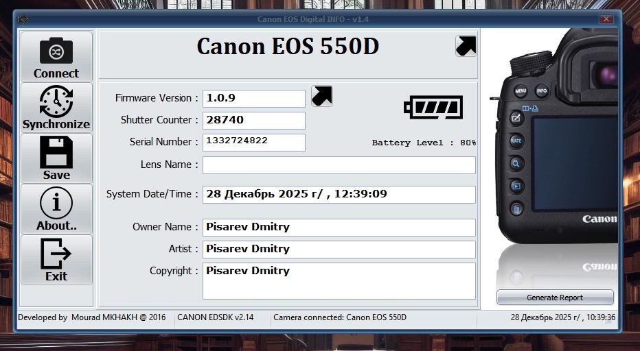The width and height of the screenshot is (640, 351).
Task: Click the Battery Level : 80% text
Action: [424, 143]
